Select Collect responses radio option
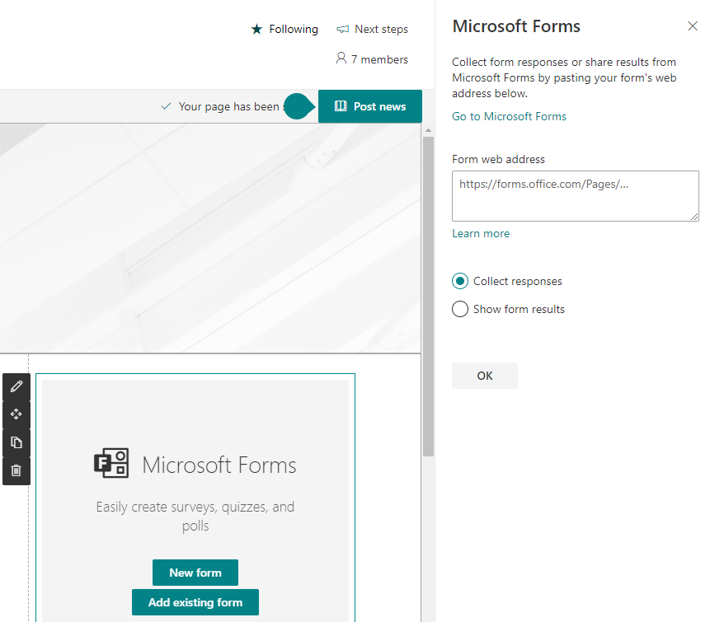Viewport: 710px width, 622px height. (x=460, y=282)
